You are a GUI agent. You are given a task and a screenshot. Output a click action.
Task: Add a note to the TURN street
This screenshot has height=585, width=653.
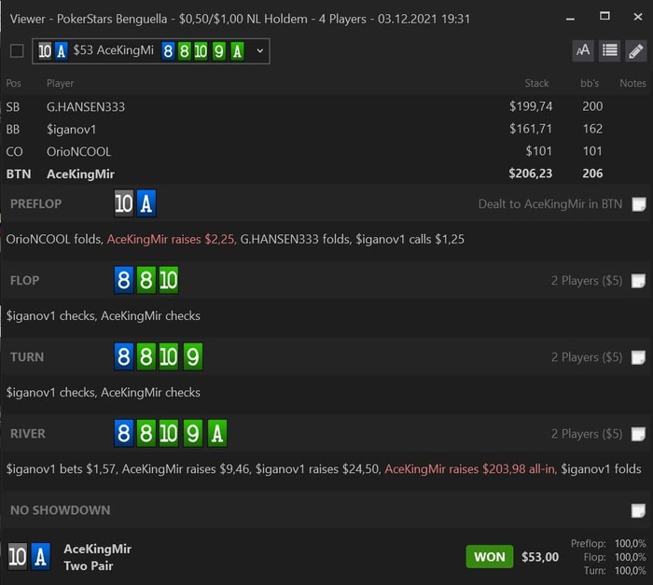coord(638,357)
